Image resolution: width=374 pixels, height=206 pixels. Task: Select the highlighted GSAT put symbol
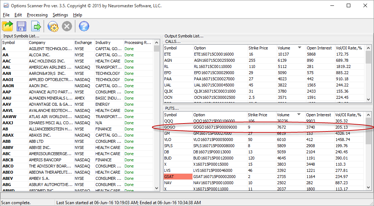(178, 177)
